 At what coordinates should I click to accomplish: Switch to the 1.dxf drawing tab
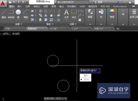coord(81,29)
